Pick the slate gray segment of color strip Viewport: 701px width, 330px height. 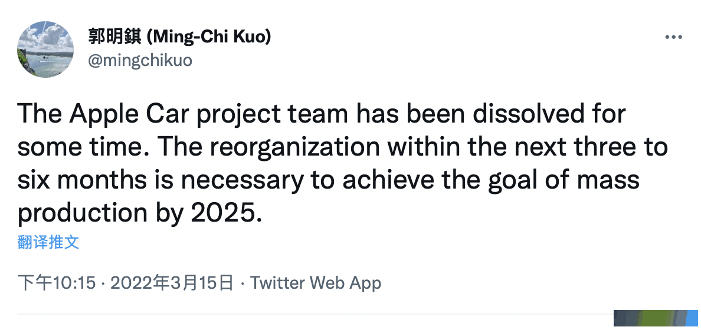680,318
